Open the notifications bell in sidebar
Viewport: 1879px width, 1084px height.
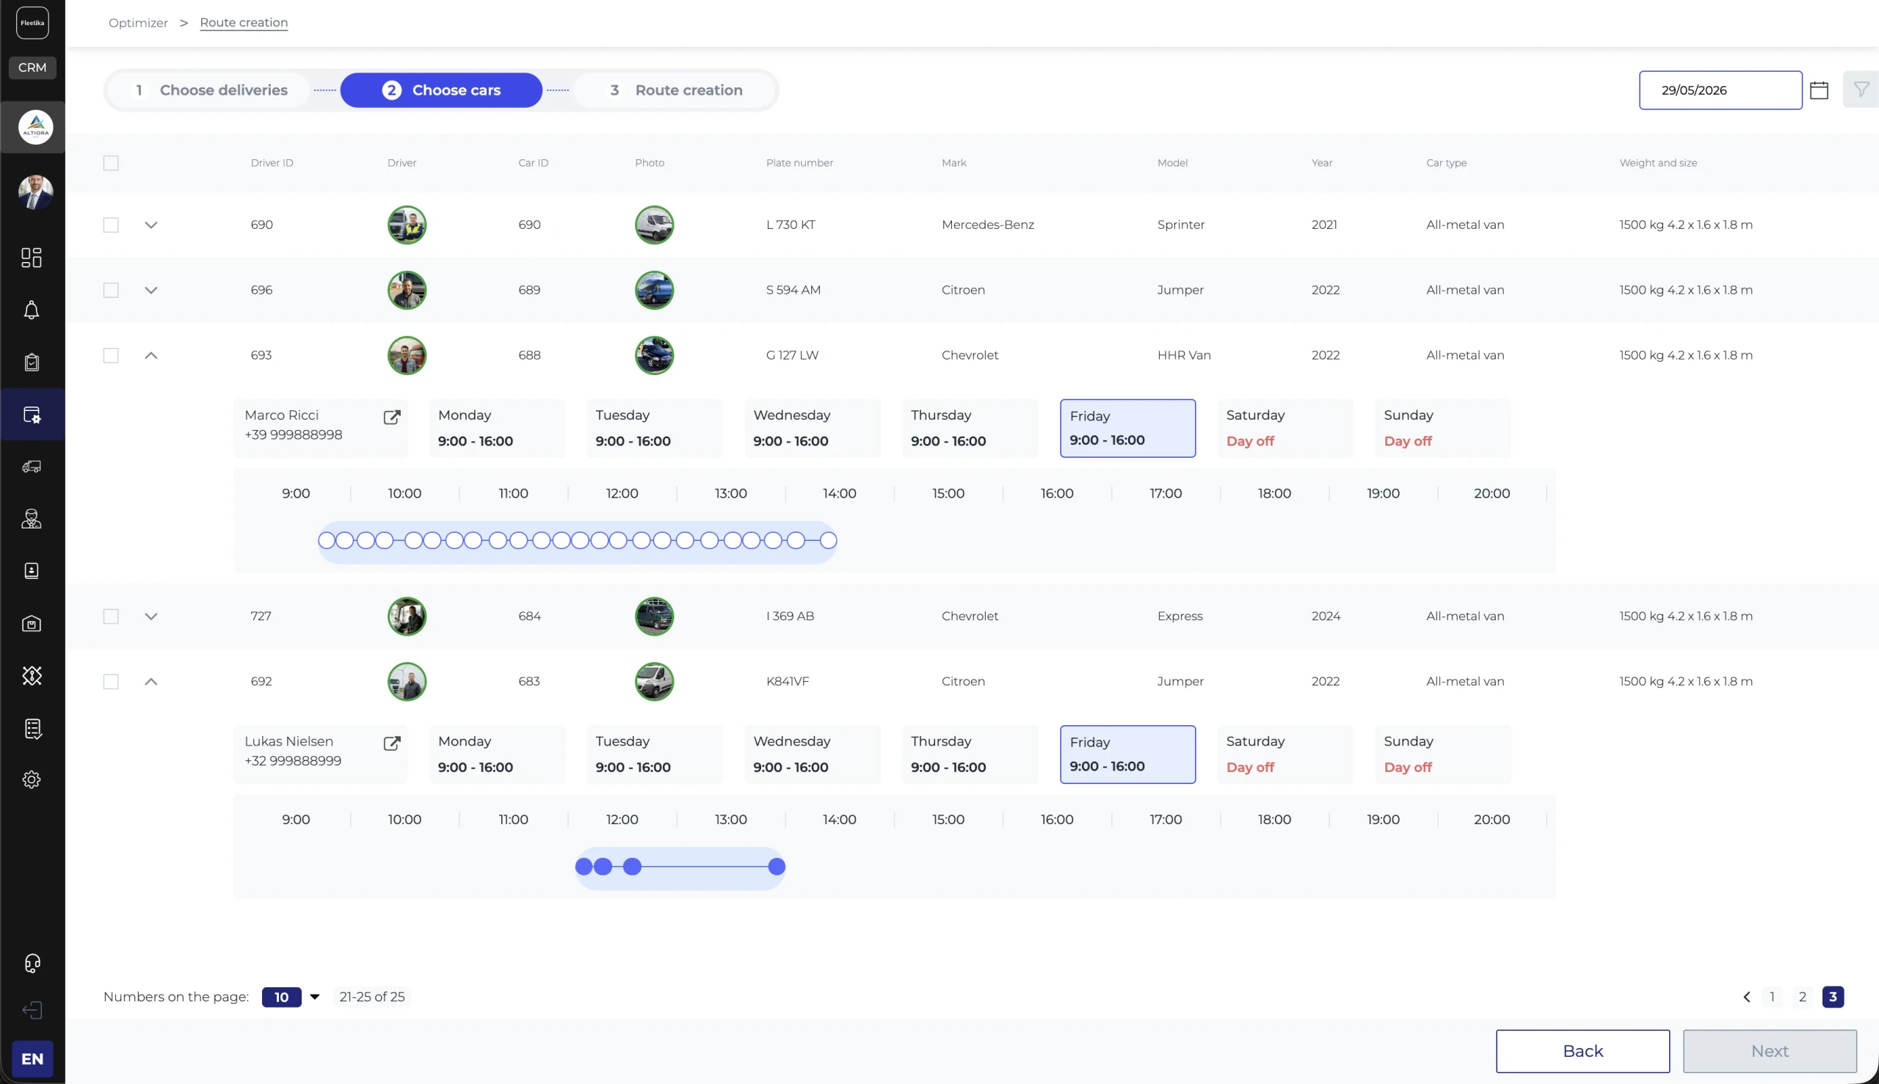click(x=32, y=310)
